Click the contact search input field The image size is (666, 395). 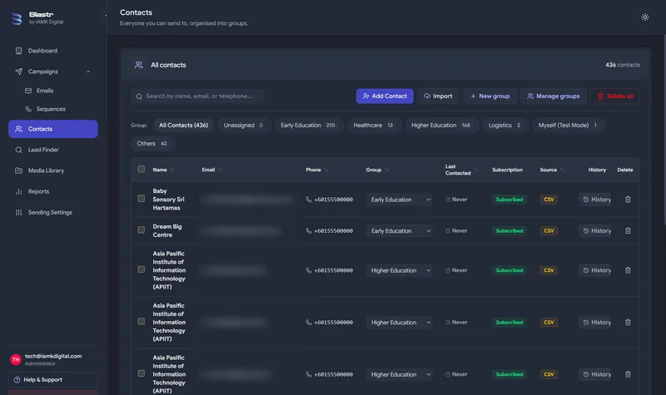197,96
